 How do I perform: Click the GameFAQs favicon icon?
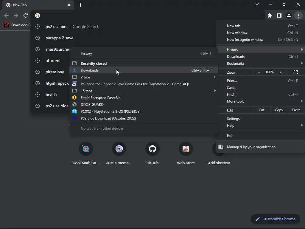(x=74, y=84)
